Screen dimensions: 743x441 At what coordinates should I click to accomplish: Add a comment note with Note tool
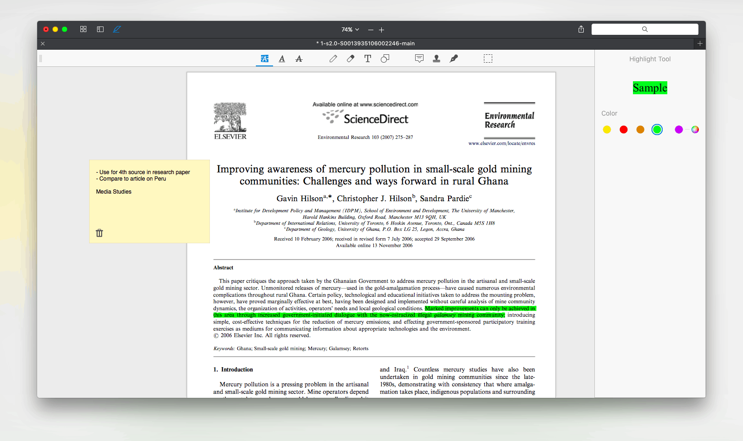(x=419, y=58)
